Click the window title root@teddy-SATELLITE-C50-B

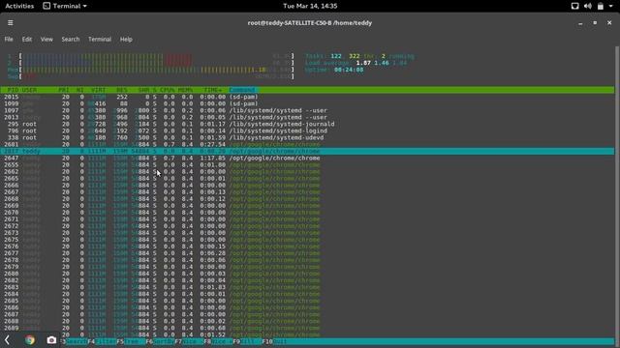point(310,23)
